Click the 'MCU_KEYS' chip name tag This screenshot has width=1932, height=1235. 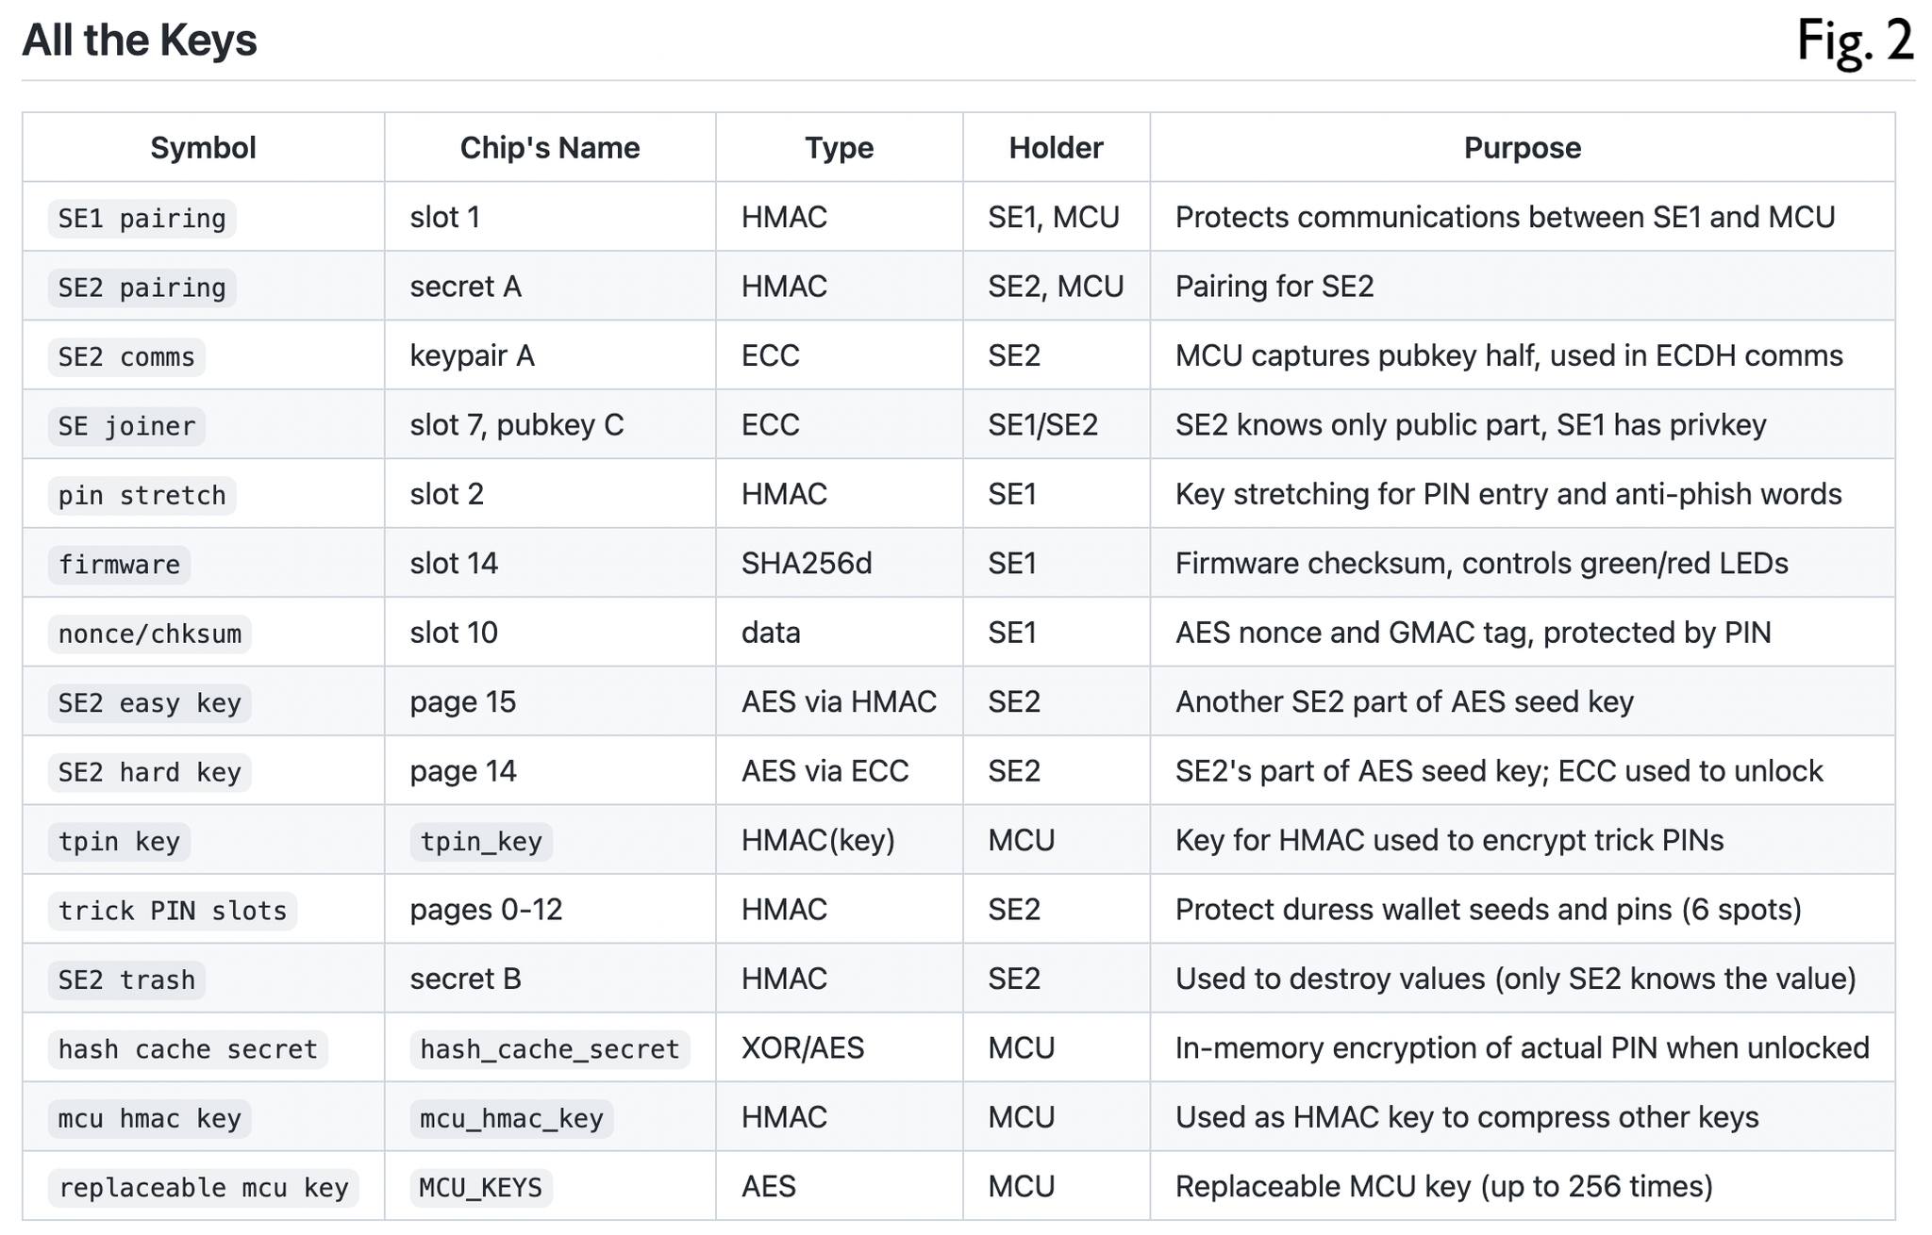click(x=481, y=1188)
